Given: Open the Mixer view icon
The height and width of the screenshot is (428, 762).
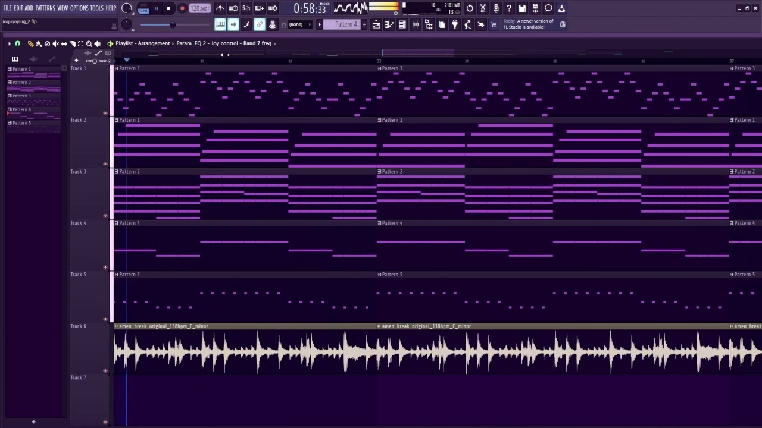Looking at the screenshot, I should tap(415, 24).
